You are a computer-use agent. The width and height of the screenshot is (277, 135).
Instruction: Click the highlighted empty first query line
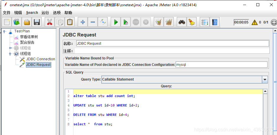coord(168,91)
